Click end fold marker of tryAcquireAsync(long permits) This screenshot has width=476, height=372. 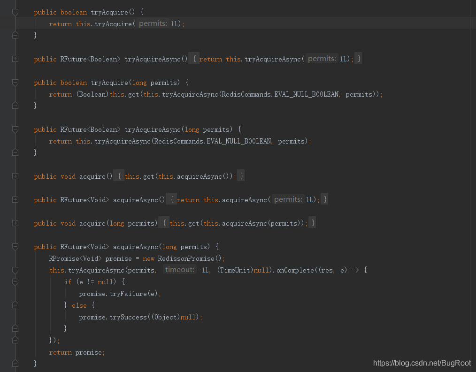click(x=15, y=152)
